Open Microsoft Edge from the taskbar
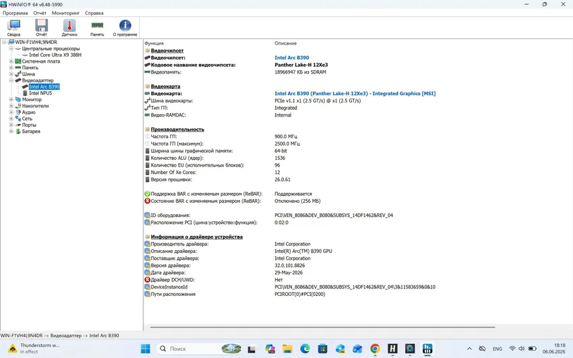 (x=305, y=349)
